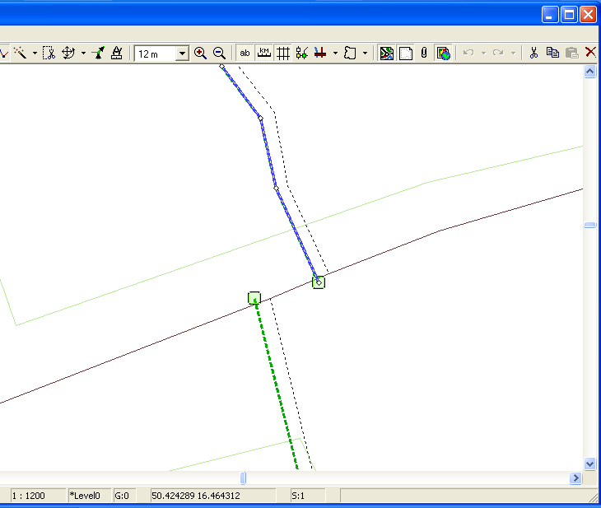Click the Zoom Out magnifier icon
Screen dimensions: 601x508
click(219, 53)
